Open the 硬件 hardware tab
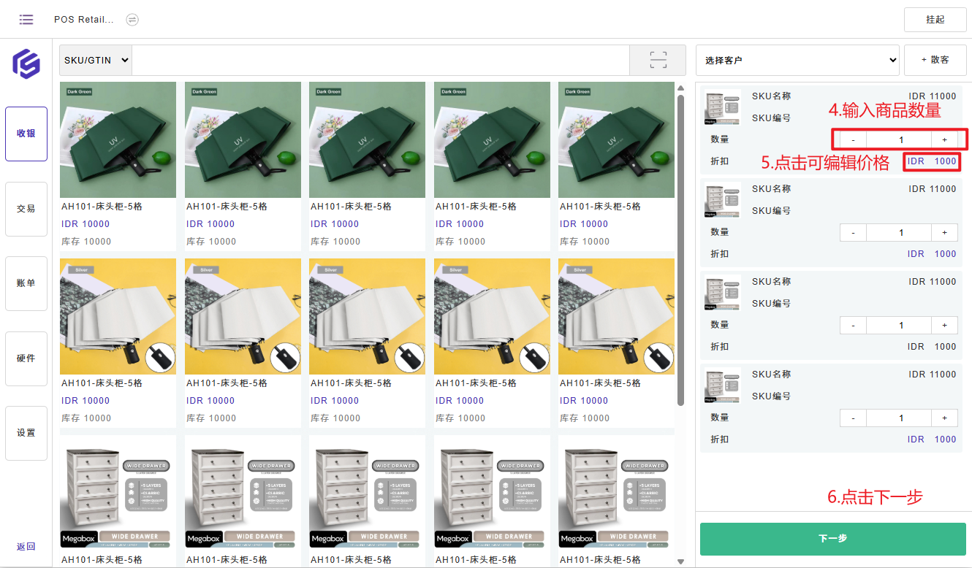972x568 pixels. tap(26, 358)
